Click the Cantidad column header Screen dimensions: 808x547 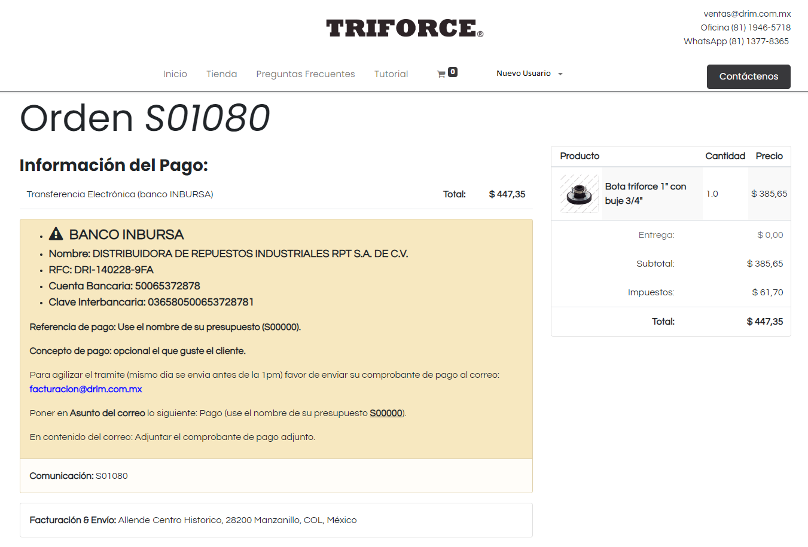(725, 156)
